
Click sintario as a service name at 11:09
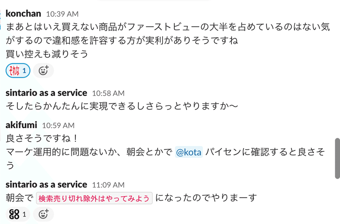pos(46,185)
